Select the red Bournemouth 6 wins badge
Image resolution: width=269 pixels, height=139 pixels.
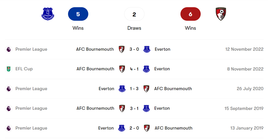pyautogui.click(x=190, y=14)
